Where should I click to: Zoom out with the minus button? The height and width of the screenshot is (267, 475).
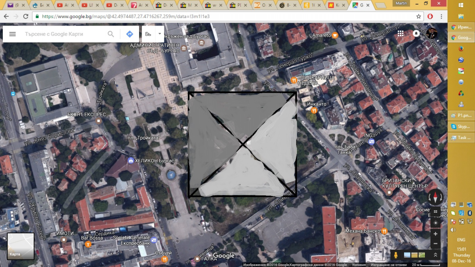coord(435,244)
